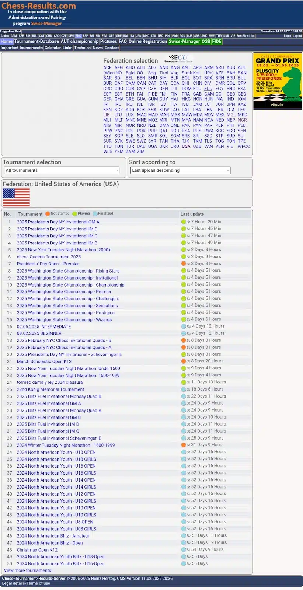The height and width of the screenshot is (590, 303).
Task: Switch site language to GER
Action: [112, 36]
